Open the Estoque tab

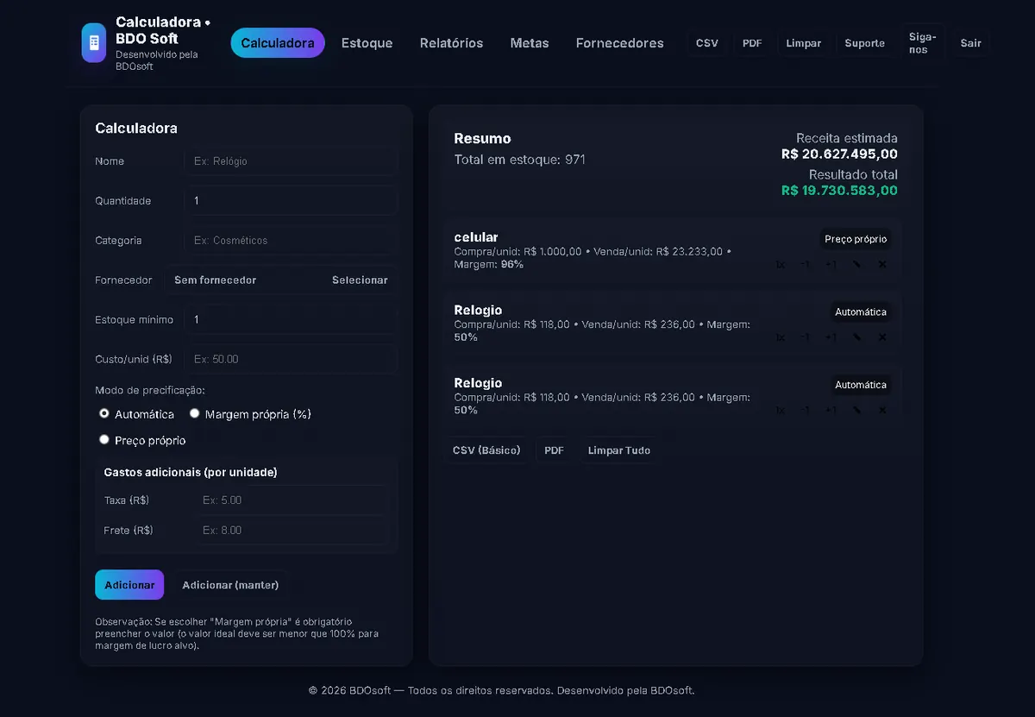click(x=367, y=43)
